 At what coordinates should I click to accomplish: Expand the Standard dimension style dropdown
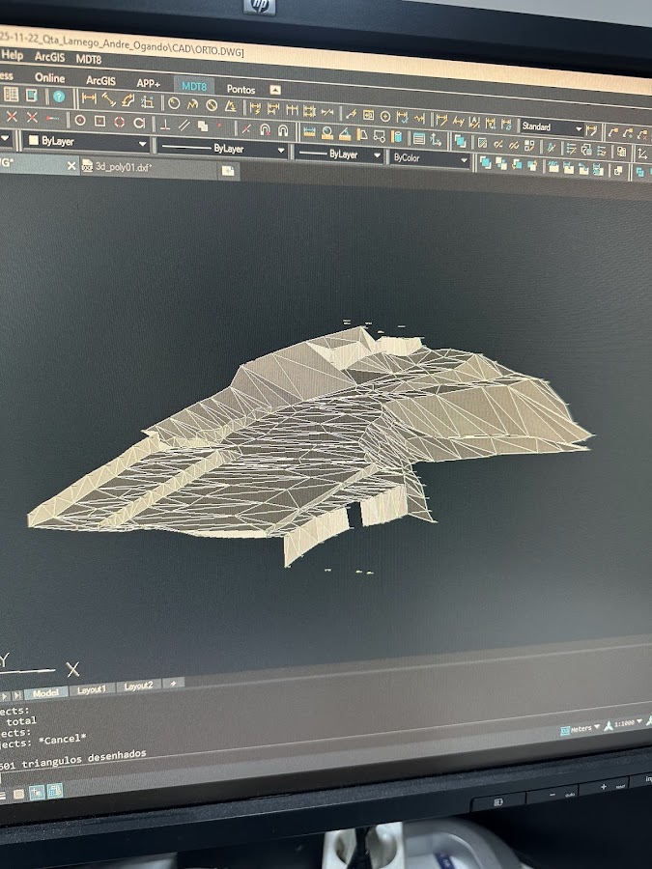pos(552,128)
